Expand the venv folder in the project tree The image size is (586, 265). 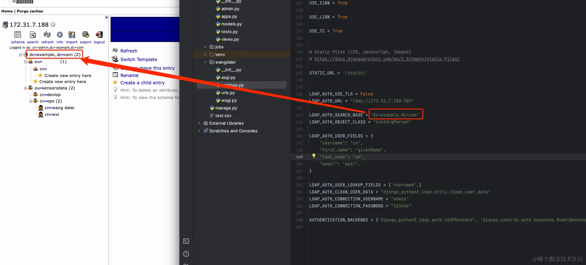[x=205, y=54]
